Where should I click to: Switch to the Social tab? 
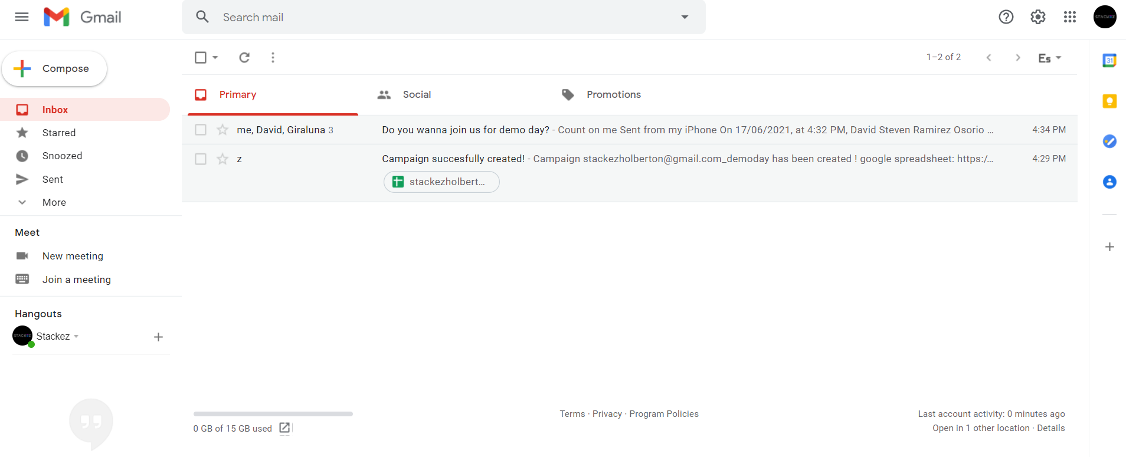pos(416,94)
